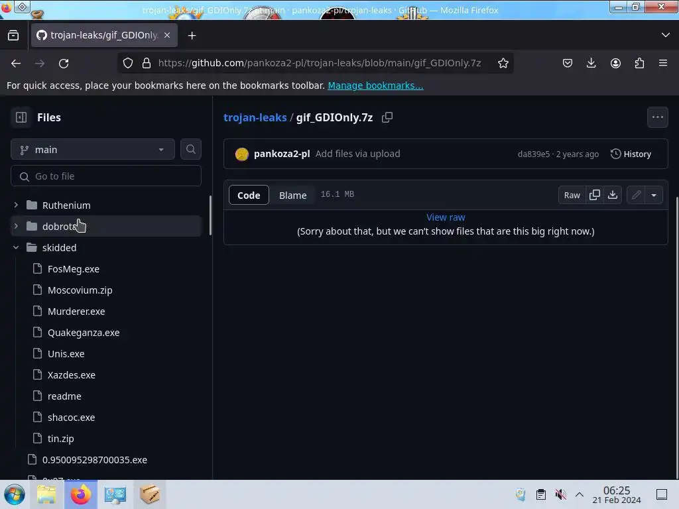Click the file tree scrollbar

(210, 215)
